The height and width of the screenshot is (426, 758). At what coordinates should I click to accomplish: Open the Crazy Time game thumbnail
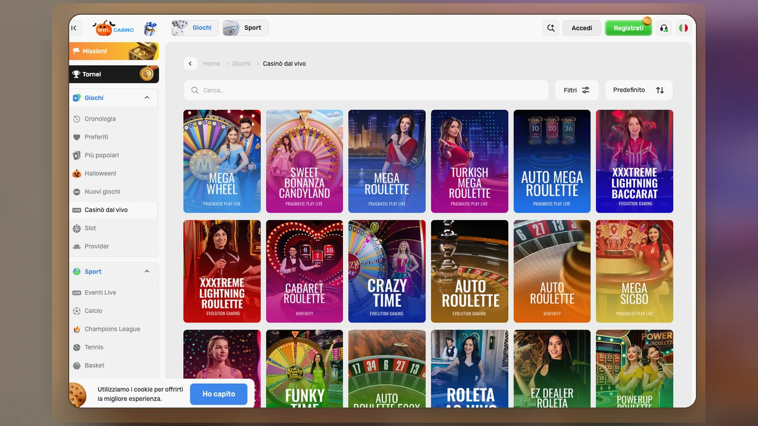tap(387, 271)
